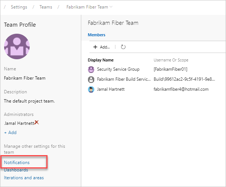Click fabrikamfiber4@hotmail.com username
Screen dimensions: 226x187
pyautogui.click(x=181, y=89)
